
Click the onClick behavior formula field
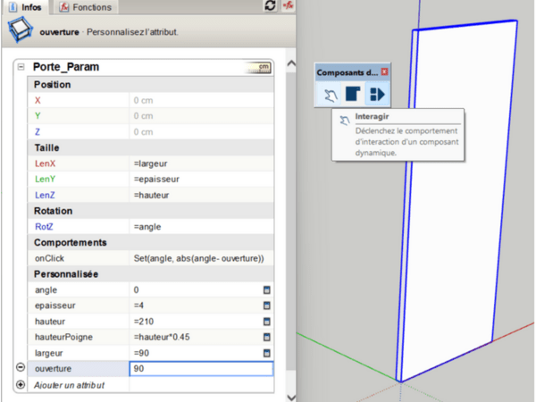point(201,258)
